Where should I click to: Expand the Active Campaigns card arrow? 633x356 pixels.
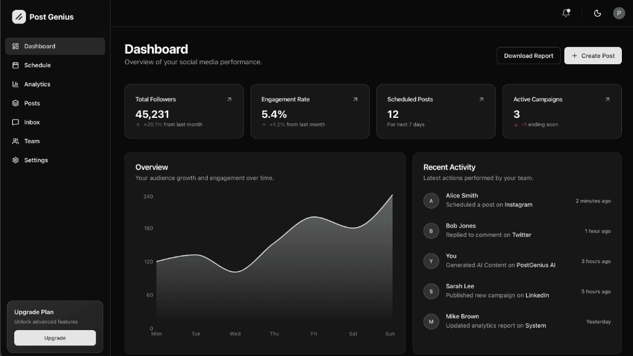click(x=606, y=98)
